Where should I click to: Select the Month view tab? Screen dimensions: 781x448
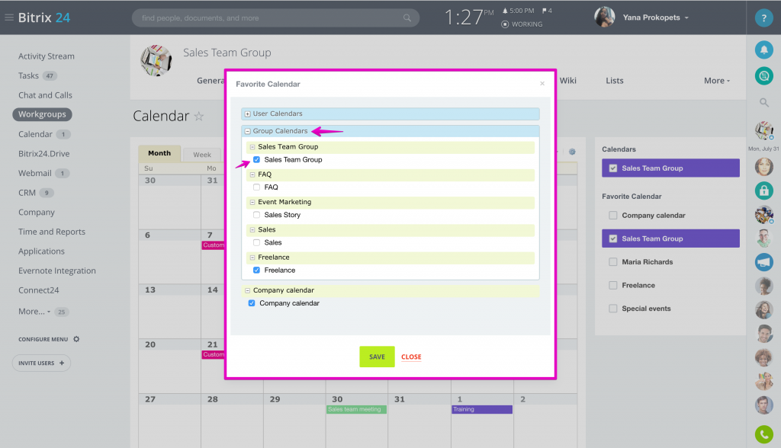pos(159,153)
